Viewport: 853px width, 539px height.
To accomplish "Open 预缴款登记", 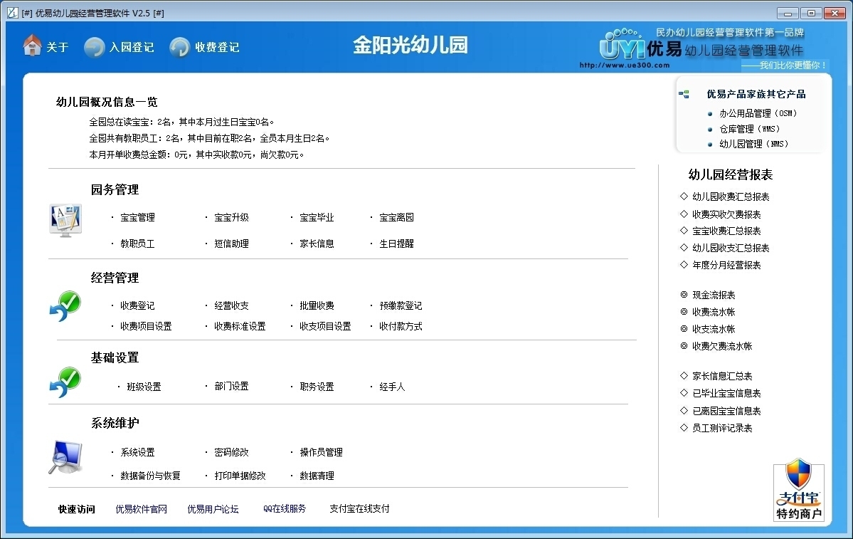I will pos(401,305).
